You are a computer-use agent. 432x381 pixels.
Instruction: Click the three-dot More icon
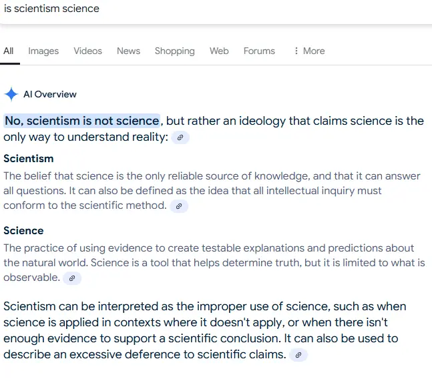[296, 51]
